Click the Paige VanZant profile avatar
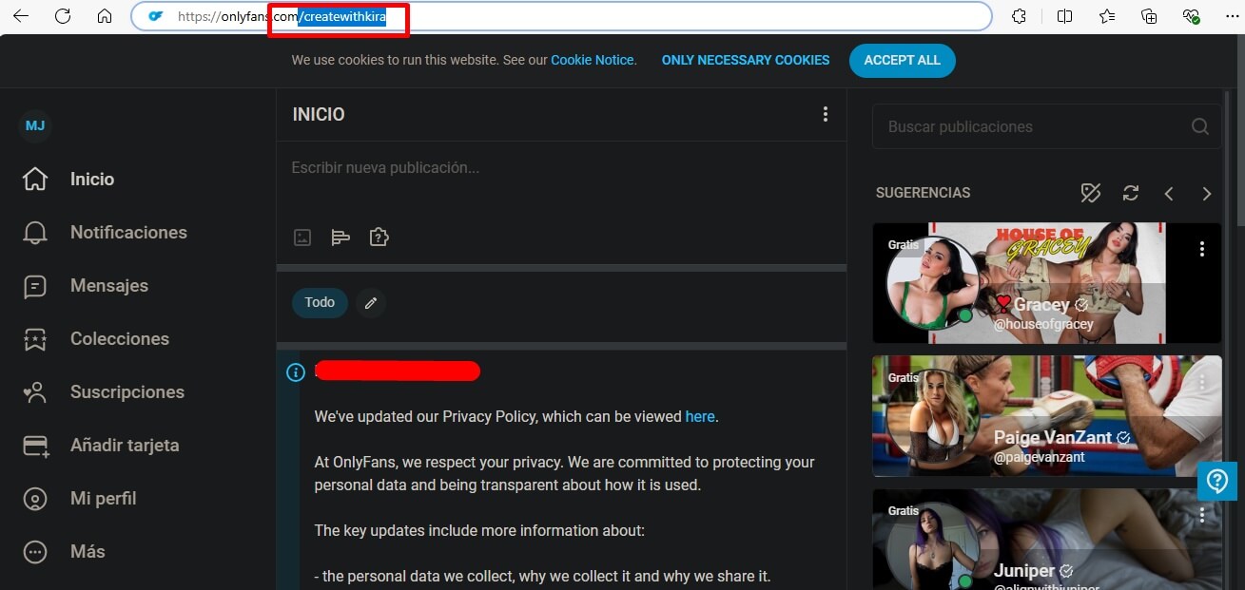Screen dimensions: 1245x590 click(x=931, y=416)
